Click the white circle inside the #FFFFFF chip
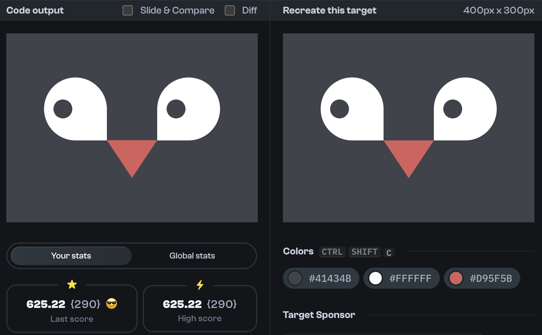Screen dimensions: 542x335 pyautogui.click(x=376, y=278)
